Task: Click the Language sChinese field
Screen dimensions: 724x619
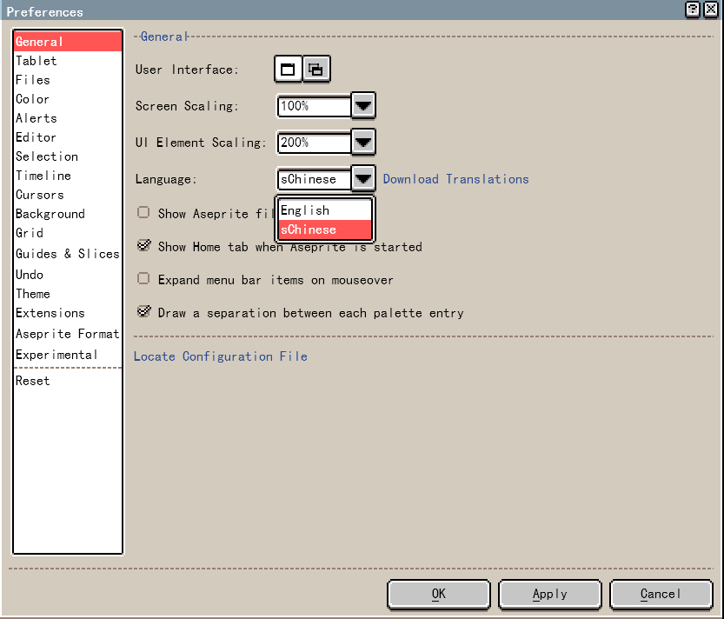Action: tap(314, 179)
